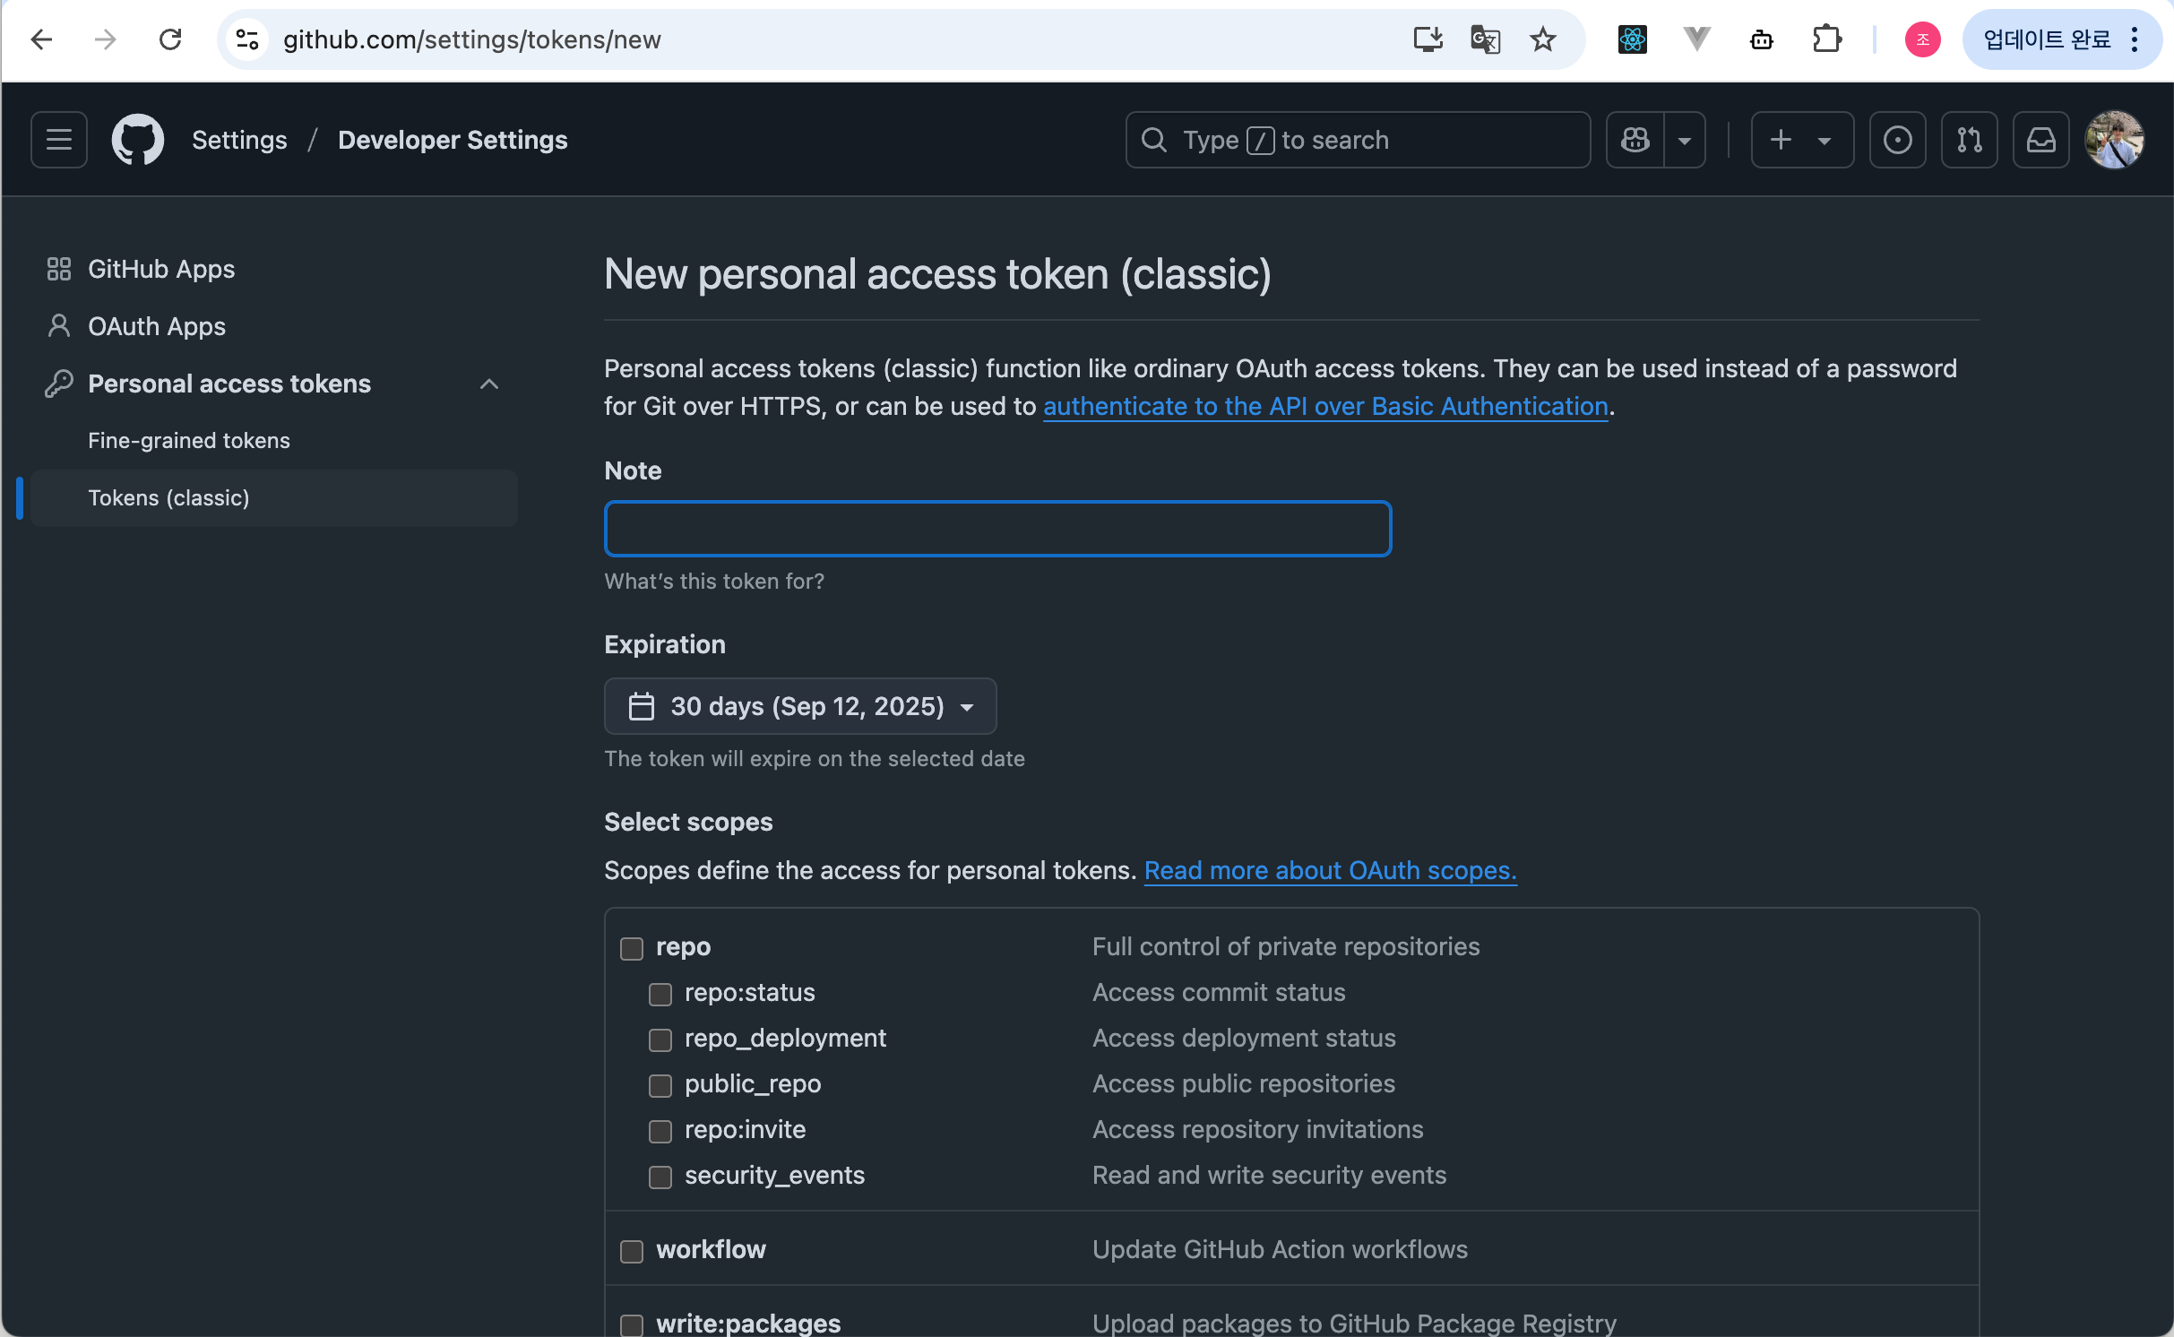This screenshot has height=1337, width=2174.
Task: Click the browser reload button
Action: [170, 39]
